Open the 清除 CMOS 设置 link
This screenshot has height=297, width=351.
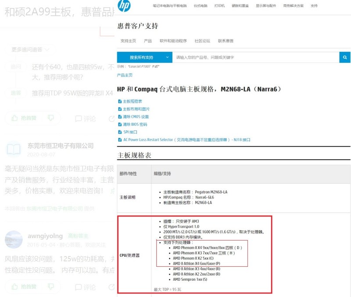pyautogui.click(x=136, y=117)
